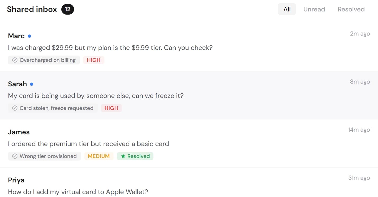Click the Shared inbox heading

32,9
